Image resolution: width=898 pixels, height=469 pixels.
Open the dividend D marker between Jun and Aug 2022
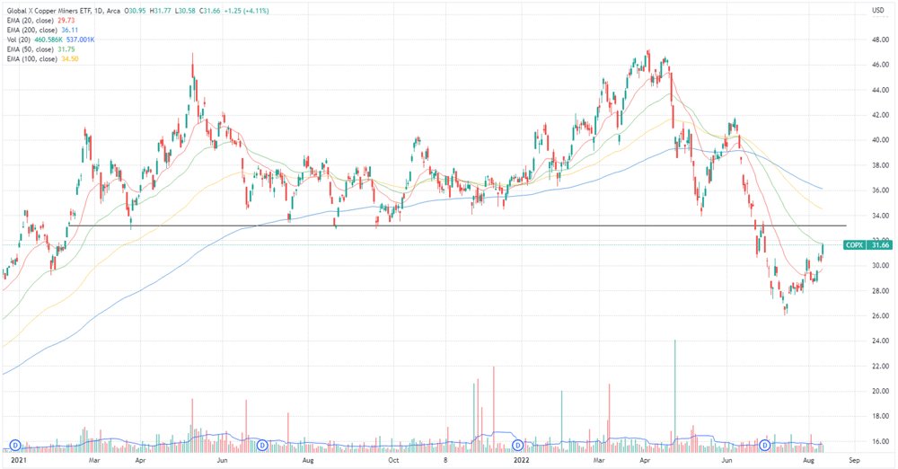pyautogui.click(x=764, y=445)
